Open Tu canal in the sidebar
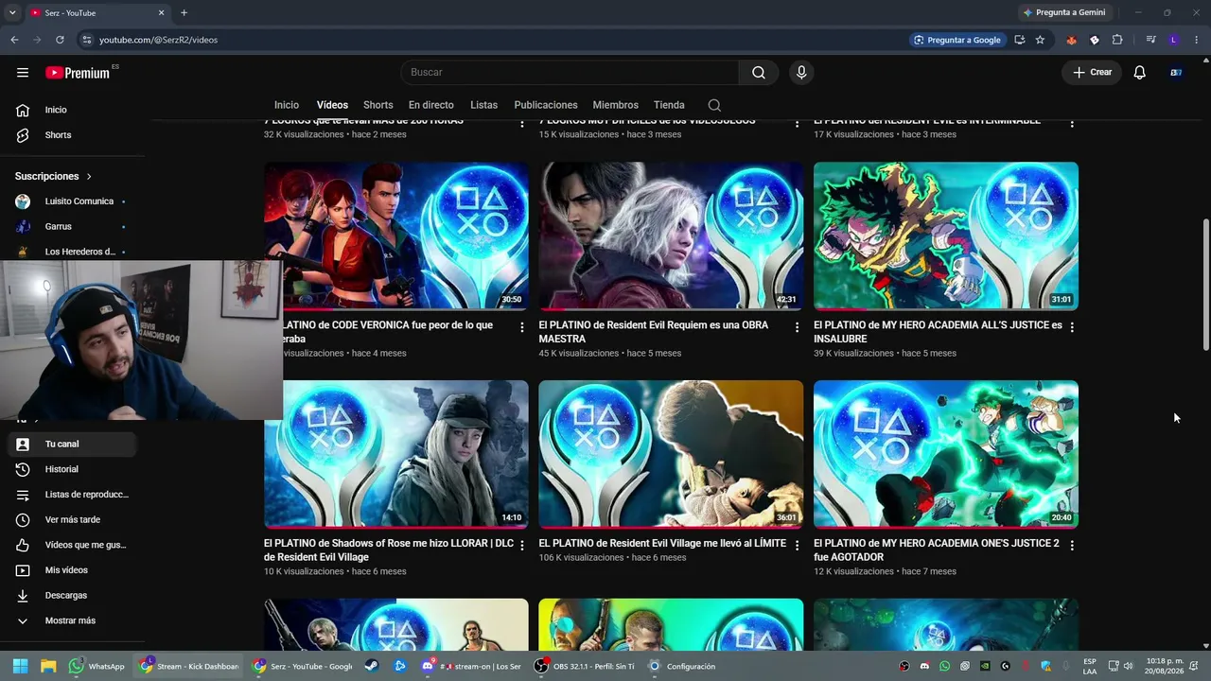Image resolution: width=1211 pixels, height=681 pixels. 71,444
